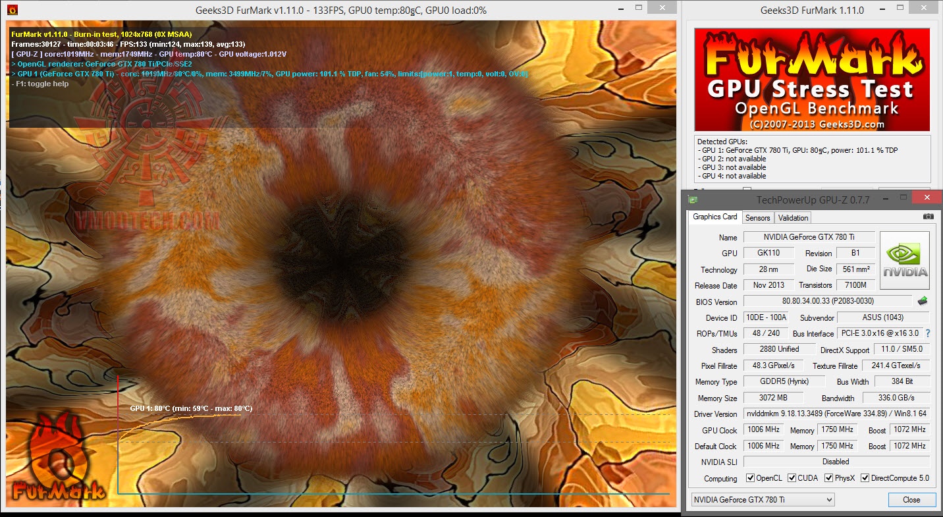This screenshot has height=517, width=943.
Task: Open the Validation tab
Action: pyautogui.click(x=793, y=217)
